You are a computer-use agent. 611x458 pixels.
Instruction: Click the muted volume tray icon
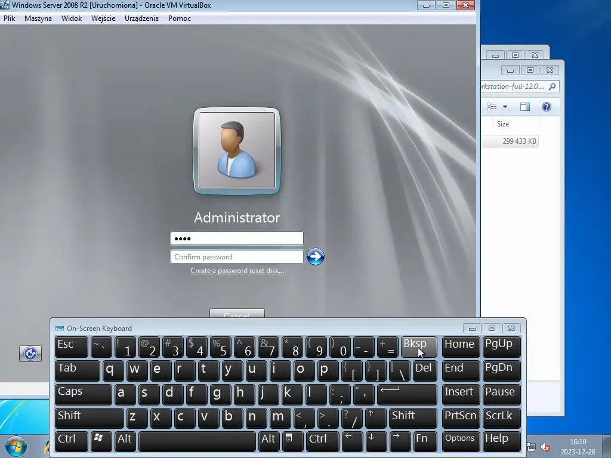(x=545, y=447)
